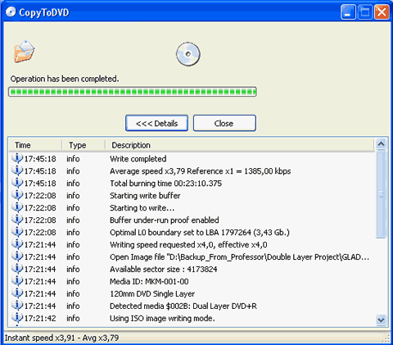Click the Close button
The width and height of the screenshot is (393, 345).
pos(224,123)
